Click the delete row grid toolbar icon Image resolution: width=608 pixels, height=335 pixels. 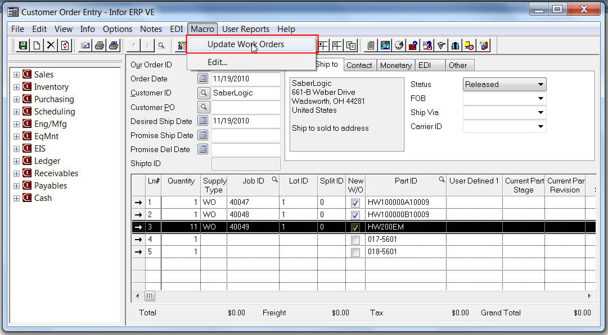(337, 45)
